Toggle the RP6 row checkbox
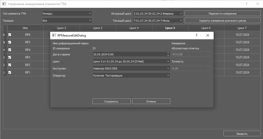Image resolution: width=263 pixels, height=139 pixels. click(10, 35)
